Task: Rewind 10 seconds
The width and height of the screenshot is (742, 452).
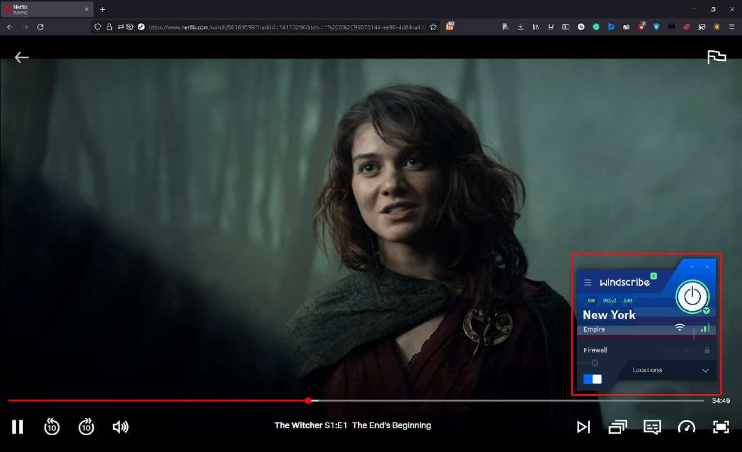Action: click(x=52, y=427)
